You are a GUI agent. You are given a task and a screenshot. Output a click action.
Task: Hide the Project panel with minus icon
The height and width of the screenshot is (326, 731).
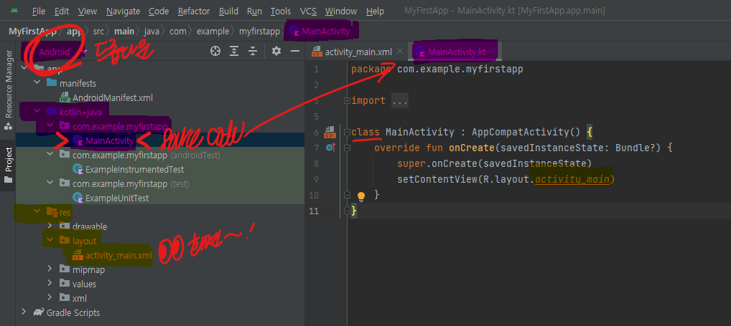(294, 51)
